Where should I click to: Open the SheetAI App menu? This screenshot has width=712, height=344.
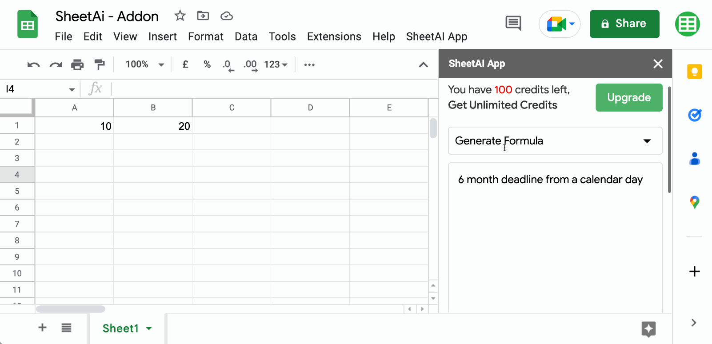(437, 36)
